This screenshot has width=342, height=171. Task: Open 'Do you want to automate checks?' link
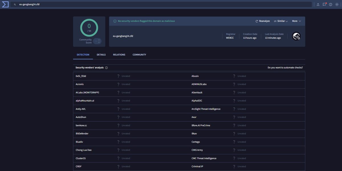pos(285,68)
